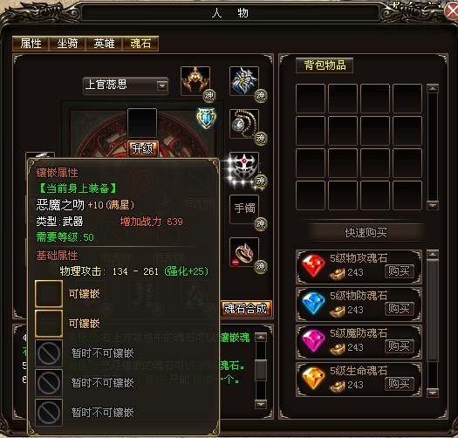Viewport: 458px width, 438px height.
Task: Click the blue shield emblem icon
Action: pyautogui.click(x=207, y=118)
